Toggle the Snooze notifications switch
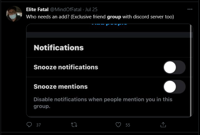This screenshot has height=135, width=200. click(x=174, y=67)
